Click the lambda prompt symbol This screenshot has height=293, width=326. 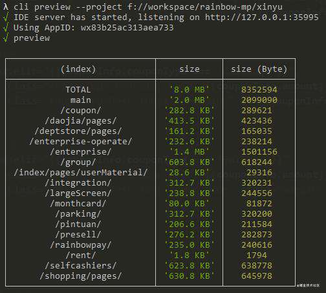(x=6, y=6)
